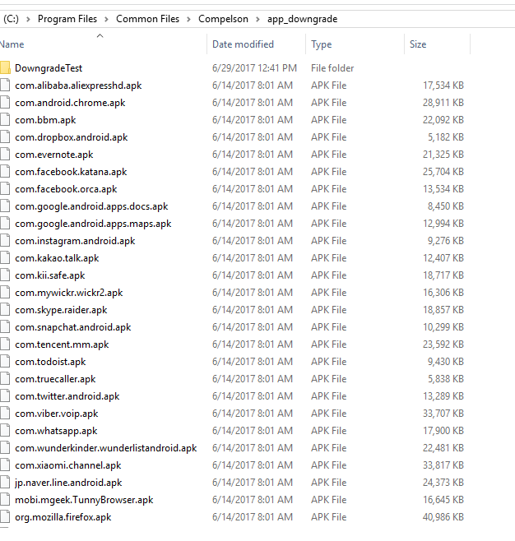Screen dimensions: 515x541
Task: Click file icon of com.google.android.apps.maps.apk
Action: [5, 224]
